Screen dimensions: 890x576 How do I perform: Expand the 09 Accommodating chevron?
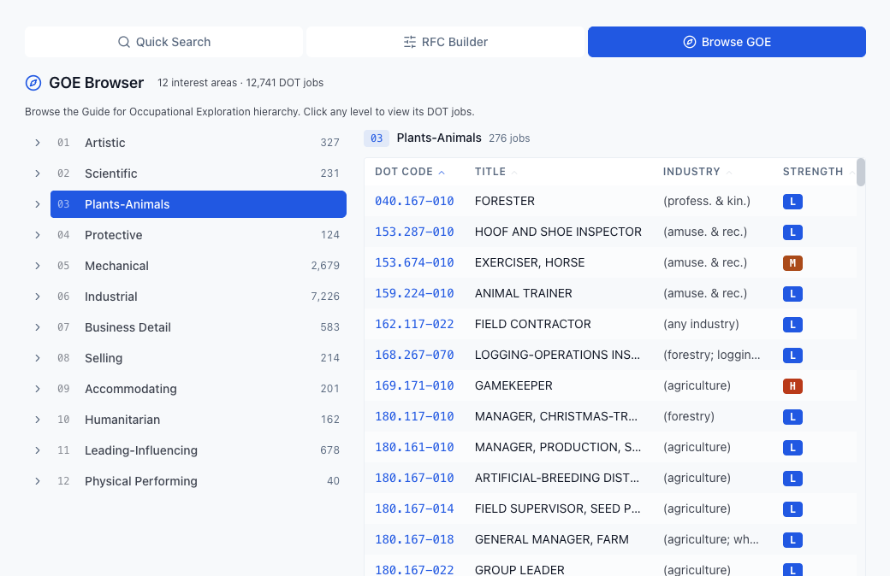(x=38, y=389)
